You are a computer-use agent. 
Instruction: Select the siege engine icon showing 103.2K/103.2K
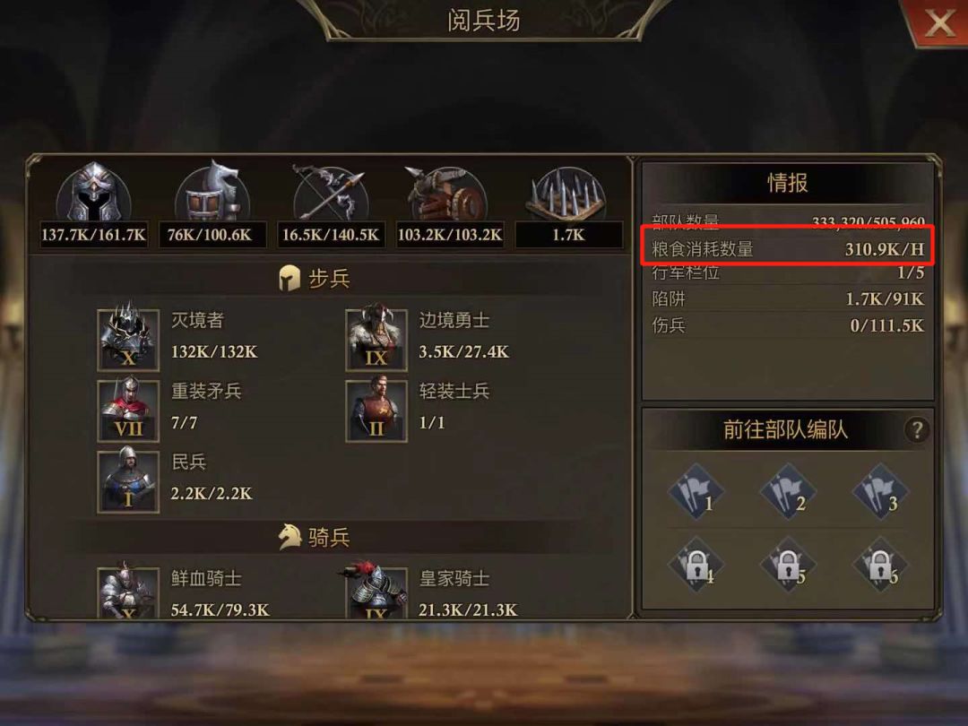point(447,193)
